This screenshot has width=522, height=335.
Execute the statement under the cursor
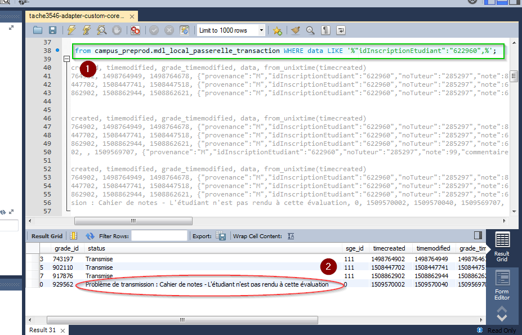point(87,30)
